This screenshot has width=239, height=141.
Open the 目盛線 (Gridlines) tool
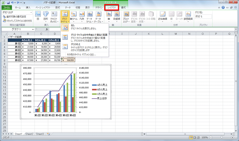[117, 16]
